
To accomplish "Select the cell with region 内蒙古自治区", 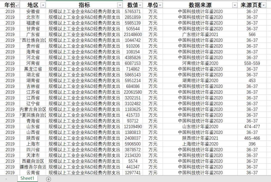I will click(33, 109).
